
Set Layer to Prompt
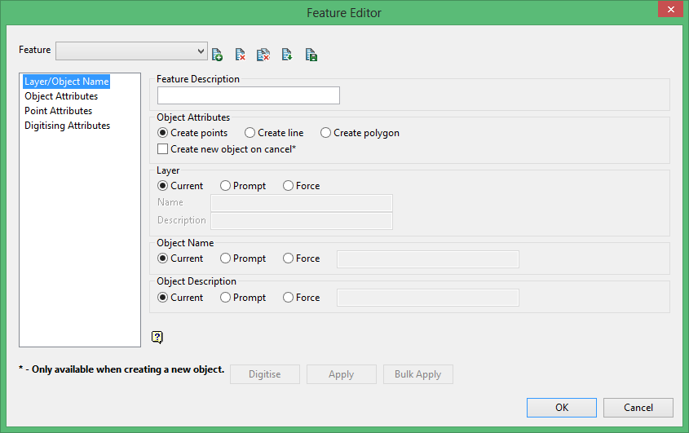[x=226, y=186]
